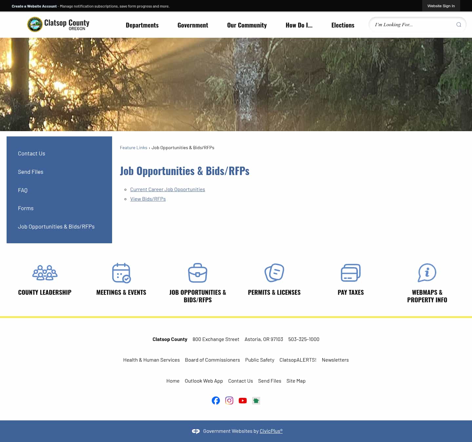Click inside the I'm Looking For search field
The height and width of the screenshot is (442, 472).
pyautogui.click(x=410, y=24)
